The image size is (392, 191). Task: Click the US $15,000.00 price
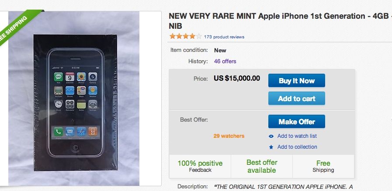(x=237, y=78)
